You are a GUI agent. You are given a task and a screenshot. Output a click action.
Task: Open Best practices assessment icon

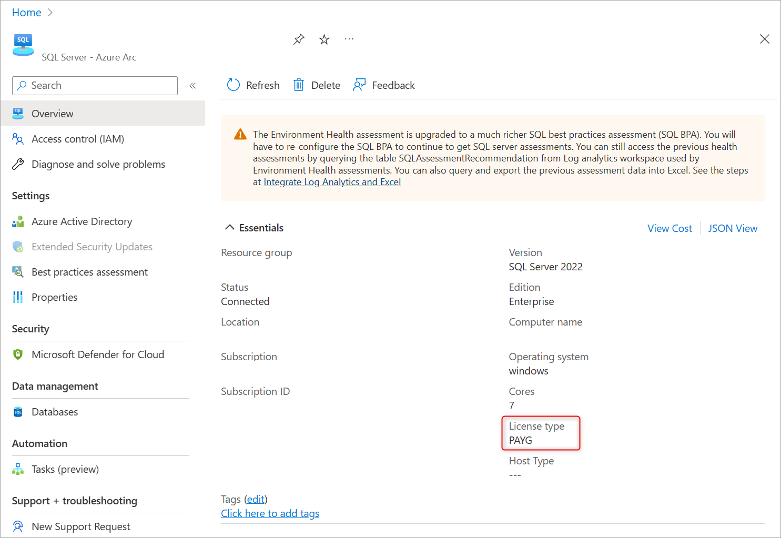click(17, 272)
